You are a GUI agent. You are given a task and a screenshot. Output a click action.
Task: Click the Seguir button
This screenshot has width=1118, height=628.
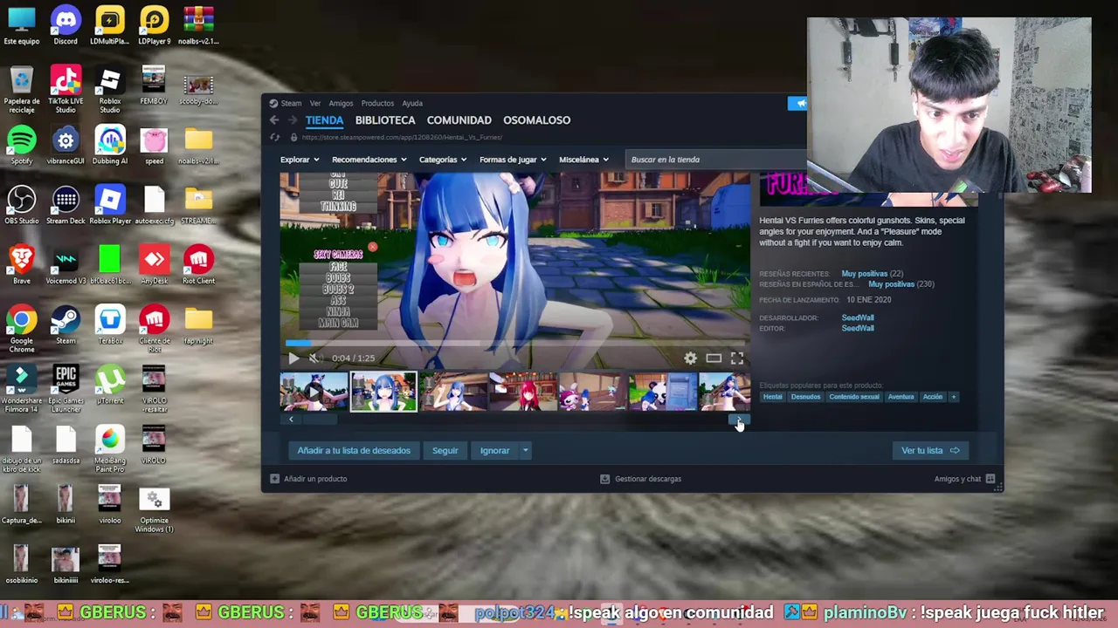[x=445, y=451]
